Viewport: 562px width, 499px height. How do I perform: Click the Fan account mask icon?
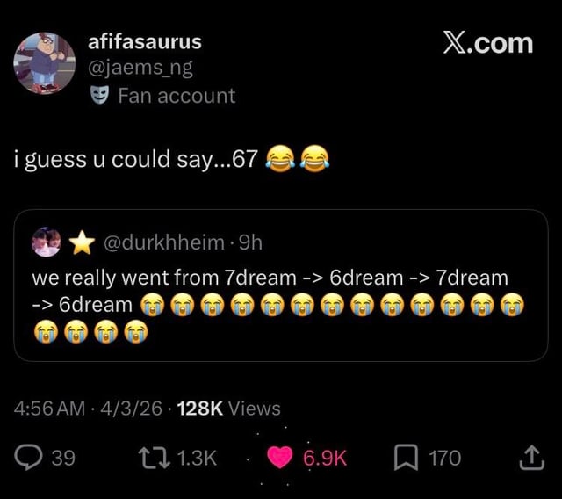point(99,95)
